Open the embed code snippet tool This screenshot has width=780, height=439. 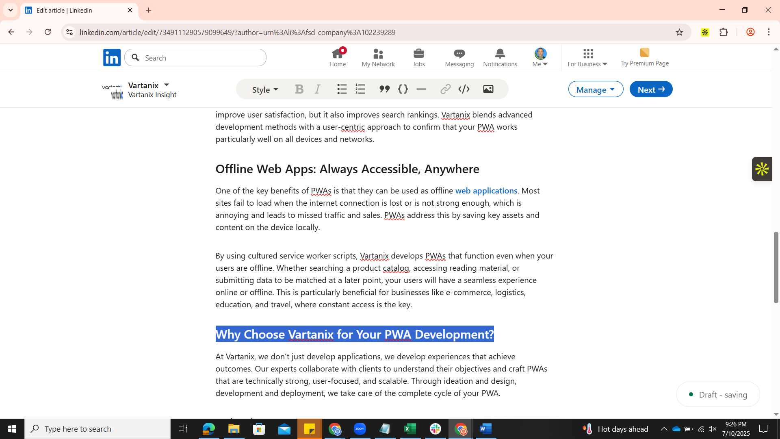pyautogui.click(x=464, y=89)
